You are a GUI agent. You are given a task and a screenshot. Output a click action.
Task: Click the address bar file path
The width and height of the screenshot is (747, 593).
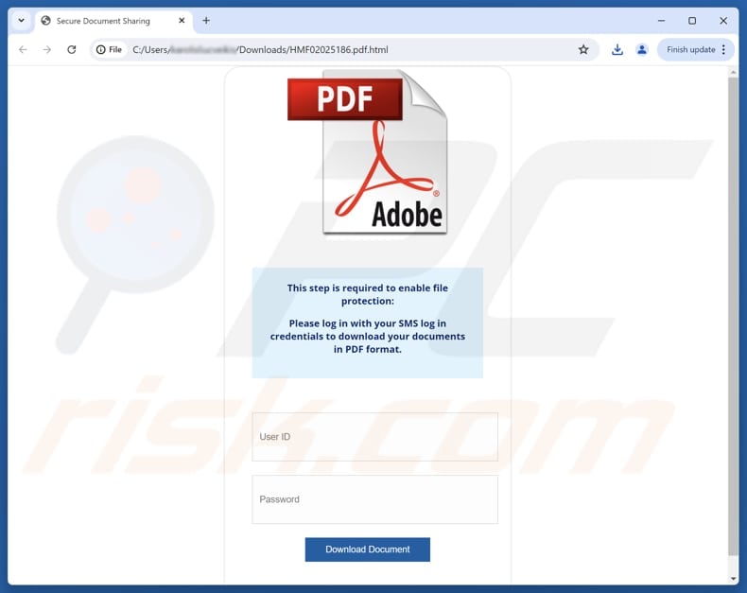coord(260,49)
